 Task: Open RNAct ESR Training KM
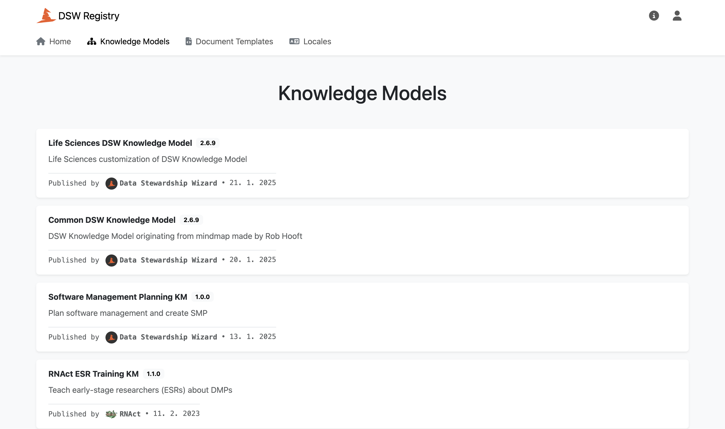click(93, 374)
